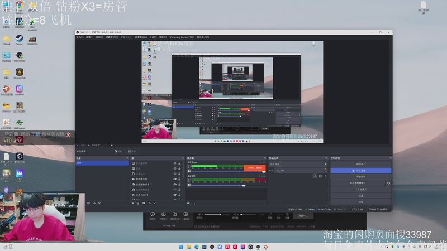Toggle the 工作室模式 studio mode button
This screenshot has height=251, width=447.
pos(360,189)
